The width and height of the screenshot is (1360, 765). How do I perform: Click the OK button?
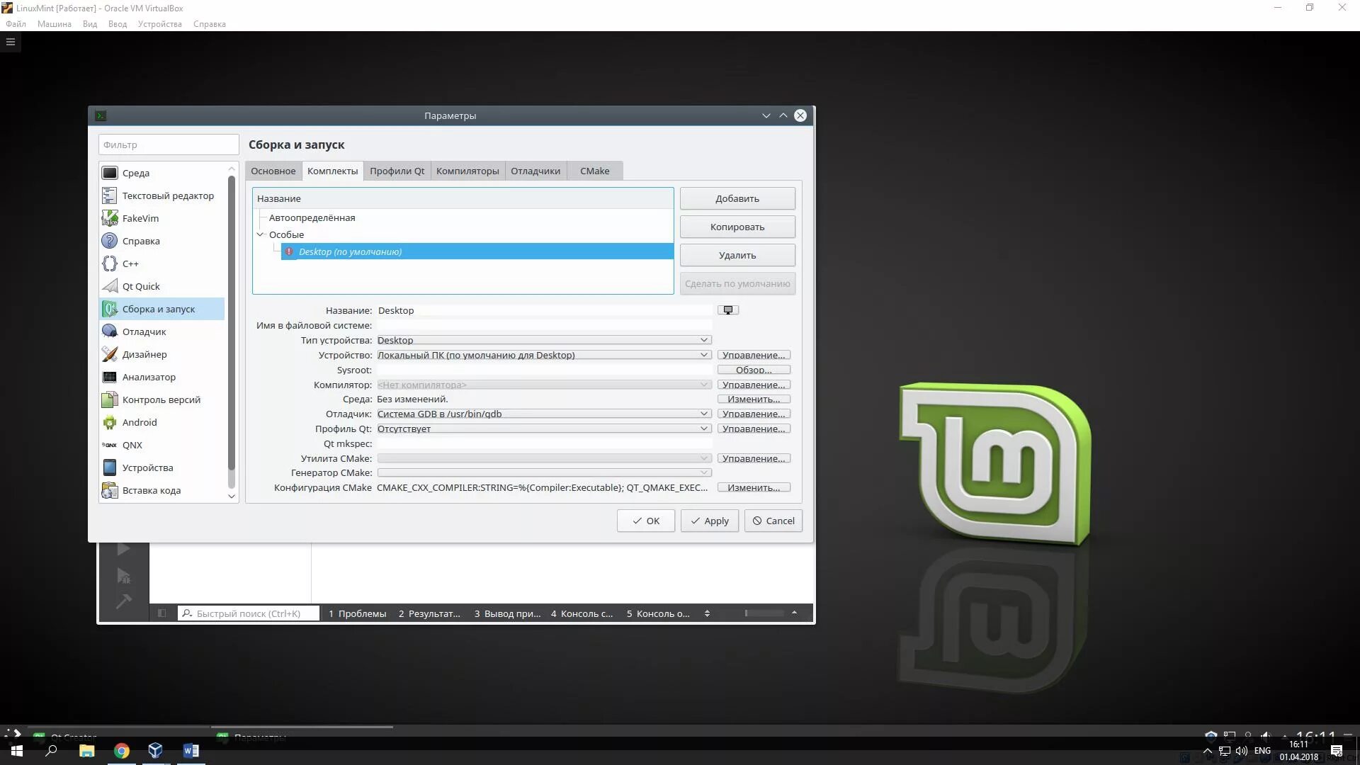click(x=645, y=521)
